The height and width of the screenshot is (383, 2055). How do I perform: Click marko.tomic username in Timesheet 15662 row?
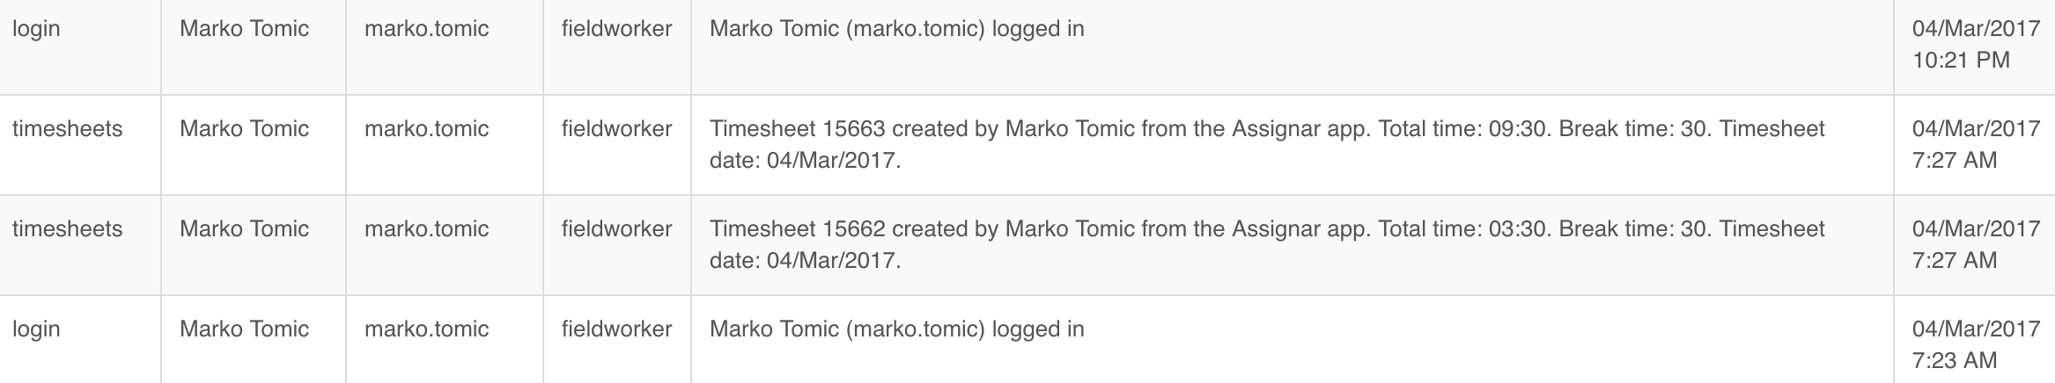coord(426,229)
